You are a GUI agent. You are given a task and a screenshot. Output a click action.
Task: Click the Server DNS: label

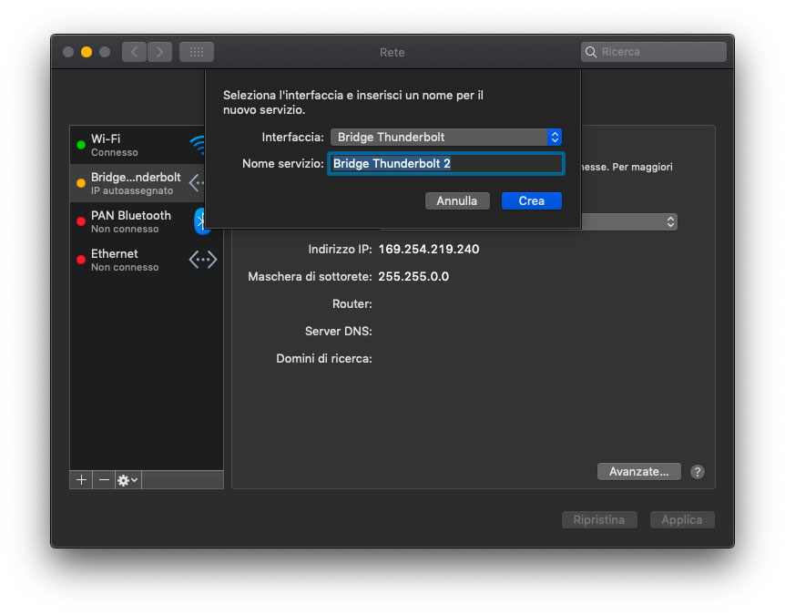[x=339, y=331]
